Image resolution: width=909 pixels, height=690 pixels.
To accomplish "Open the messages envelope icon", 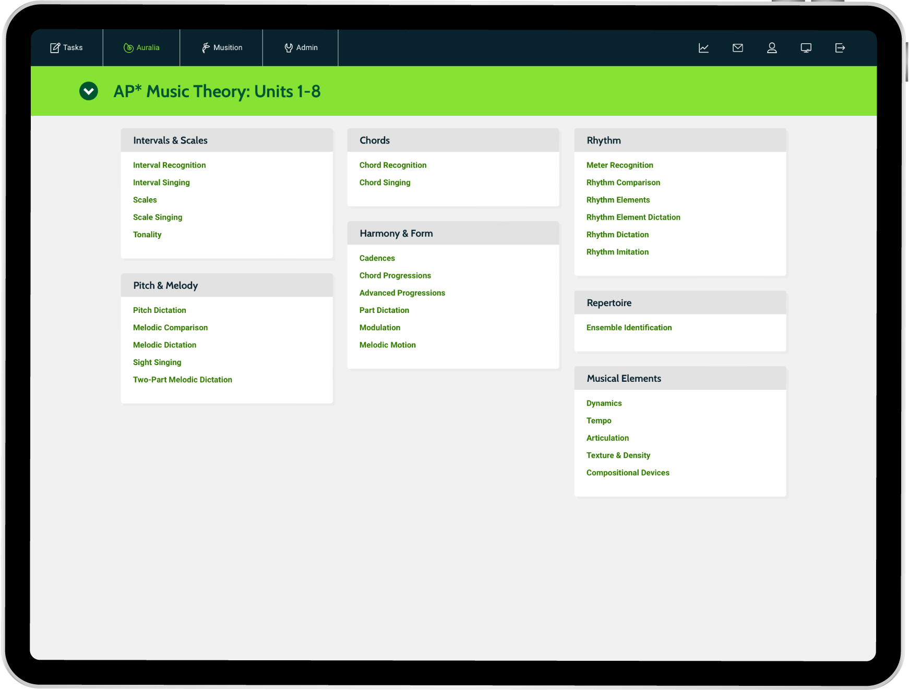I will 737,48.
